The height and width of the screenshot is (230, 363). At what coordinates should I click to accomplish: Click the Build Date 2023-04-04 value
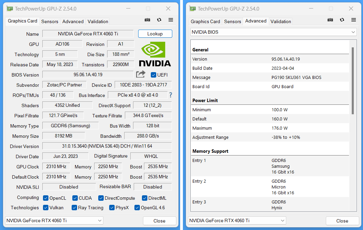click(x=283, y=68)
